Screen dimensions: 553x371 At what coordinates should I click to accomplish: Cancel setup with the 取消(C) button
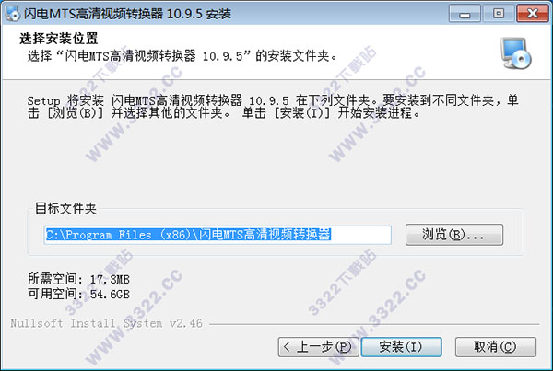[x=496, y=347]
